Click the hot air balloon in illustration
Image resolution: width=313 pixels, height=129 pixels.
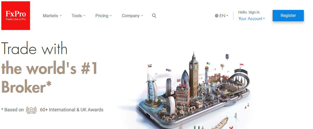click(x=222, y=66)
